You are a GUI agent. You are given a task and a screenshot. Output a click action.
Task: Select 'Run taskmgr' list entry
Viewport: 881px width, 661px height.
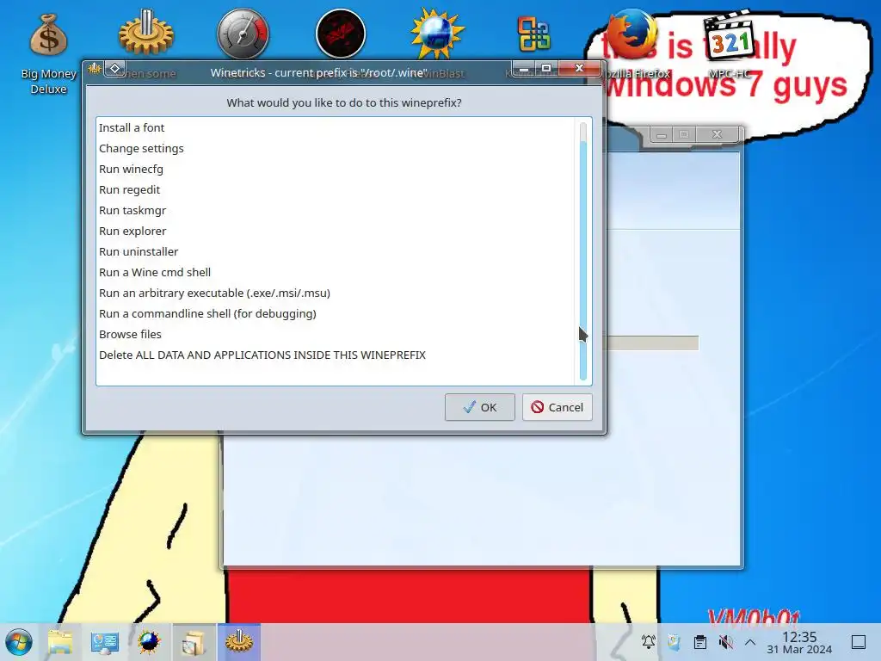335,210
